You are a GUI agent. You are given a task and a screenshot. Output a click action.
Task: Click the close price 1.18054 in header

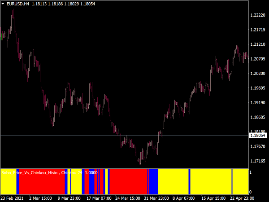tap(88, 4)
